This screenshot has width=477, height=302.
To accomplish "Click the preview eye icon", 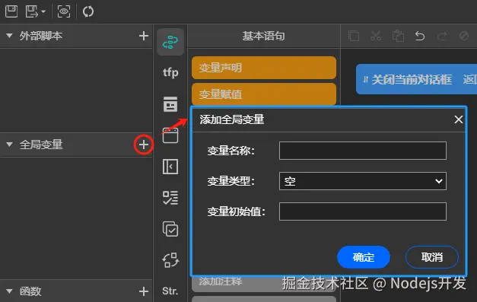I will click(x=64, y=11).
